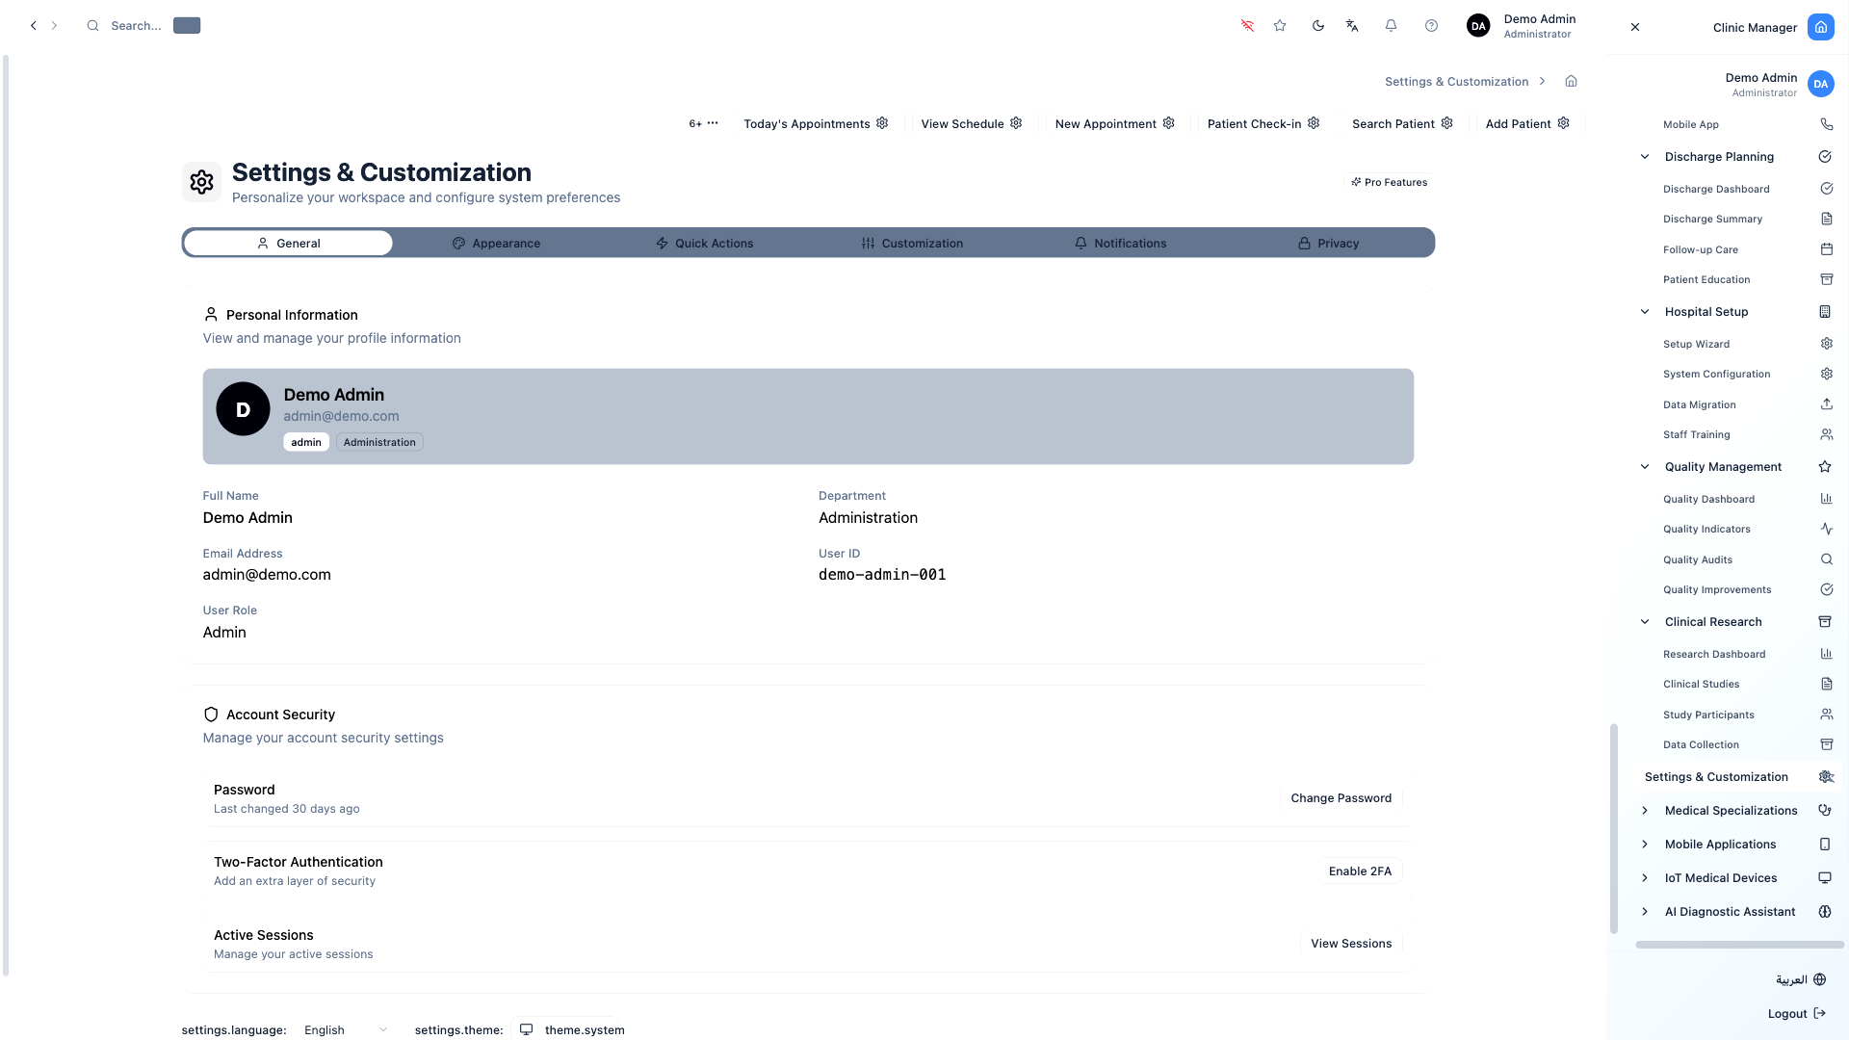Image resolution: width=1849 pixels, height=1040 pixels.
Task: Click the sidebar horizontal scrollbar
Action: tap(1738, 945)
